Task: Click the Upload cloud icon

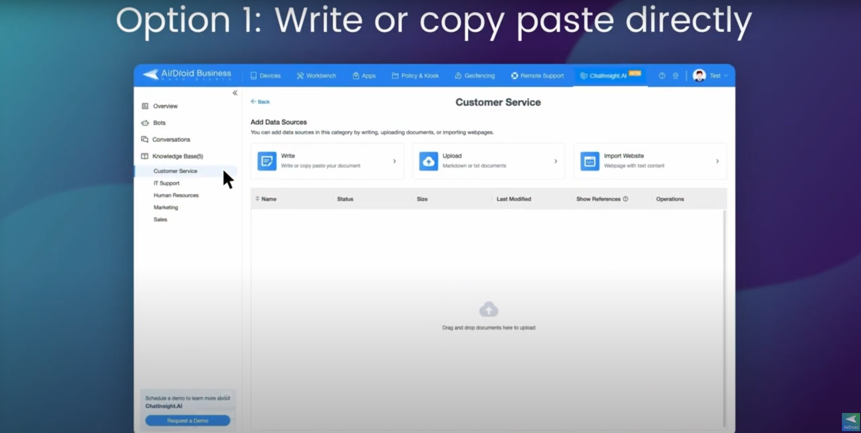Action: (429, 161)
